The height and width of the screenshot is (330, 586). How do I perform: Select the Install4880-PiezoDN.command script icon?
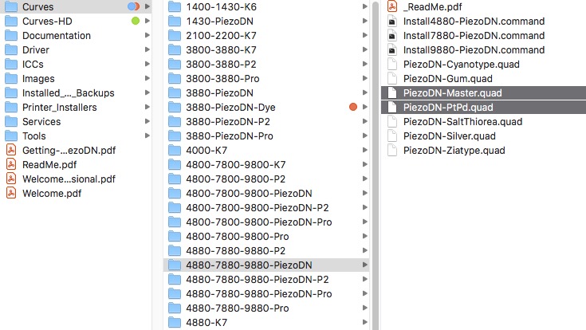(x=391, y=21)
